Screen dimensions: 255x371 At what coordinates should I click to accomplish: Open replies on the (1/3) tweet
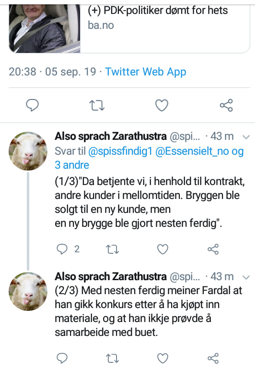coord(68,249)
